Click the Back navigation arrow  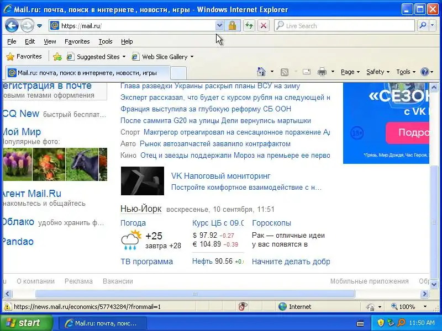coord(12,26)
